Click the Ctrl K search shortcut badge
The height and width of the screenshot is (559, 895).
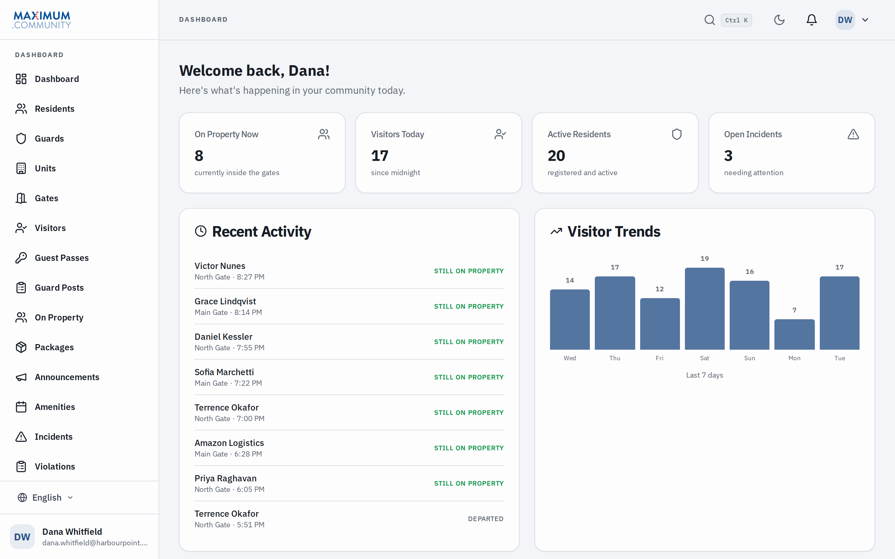(x=736, y=20)
